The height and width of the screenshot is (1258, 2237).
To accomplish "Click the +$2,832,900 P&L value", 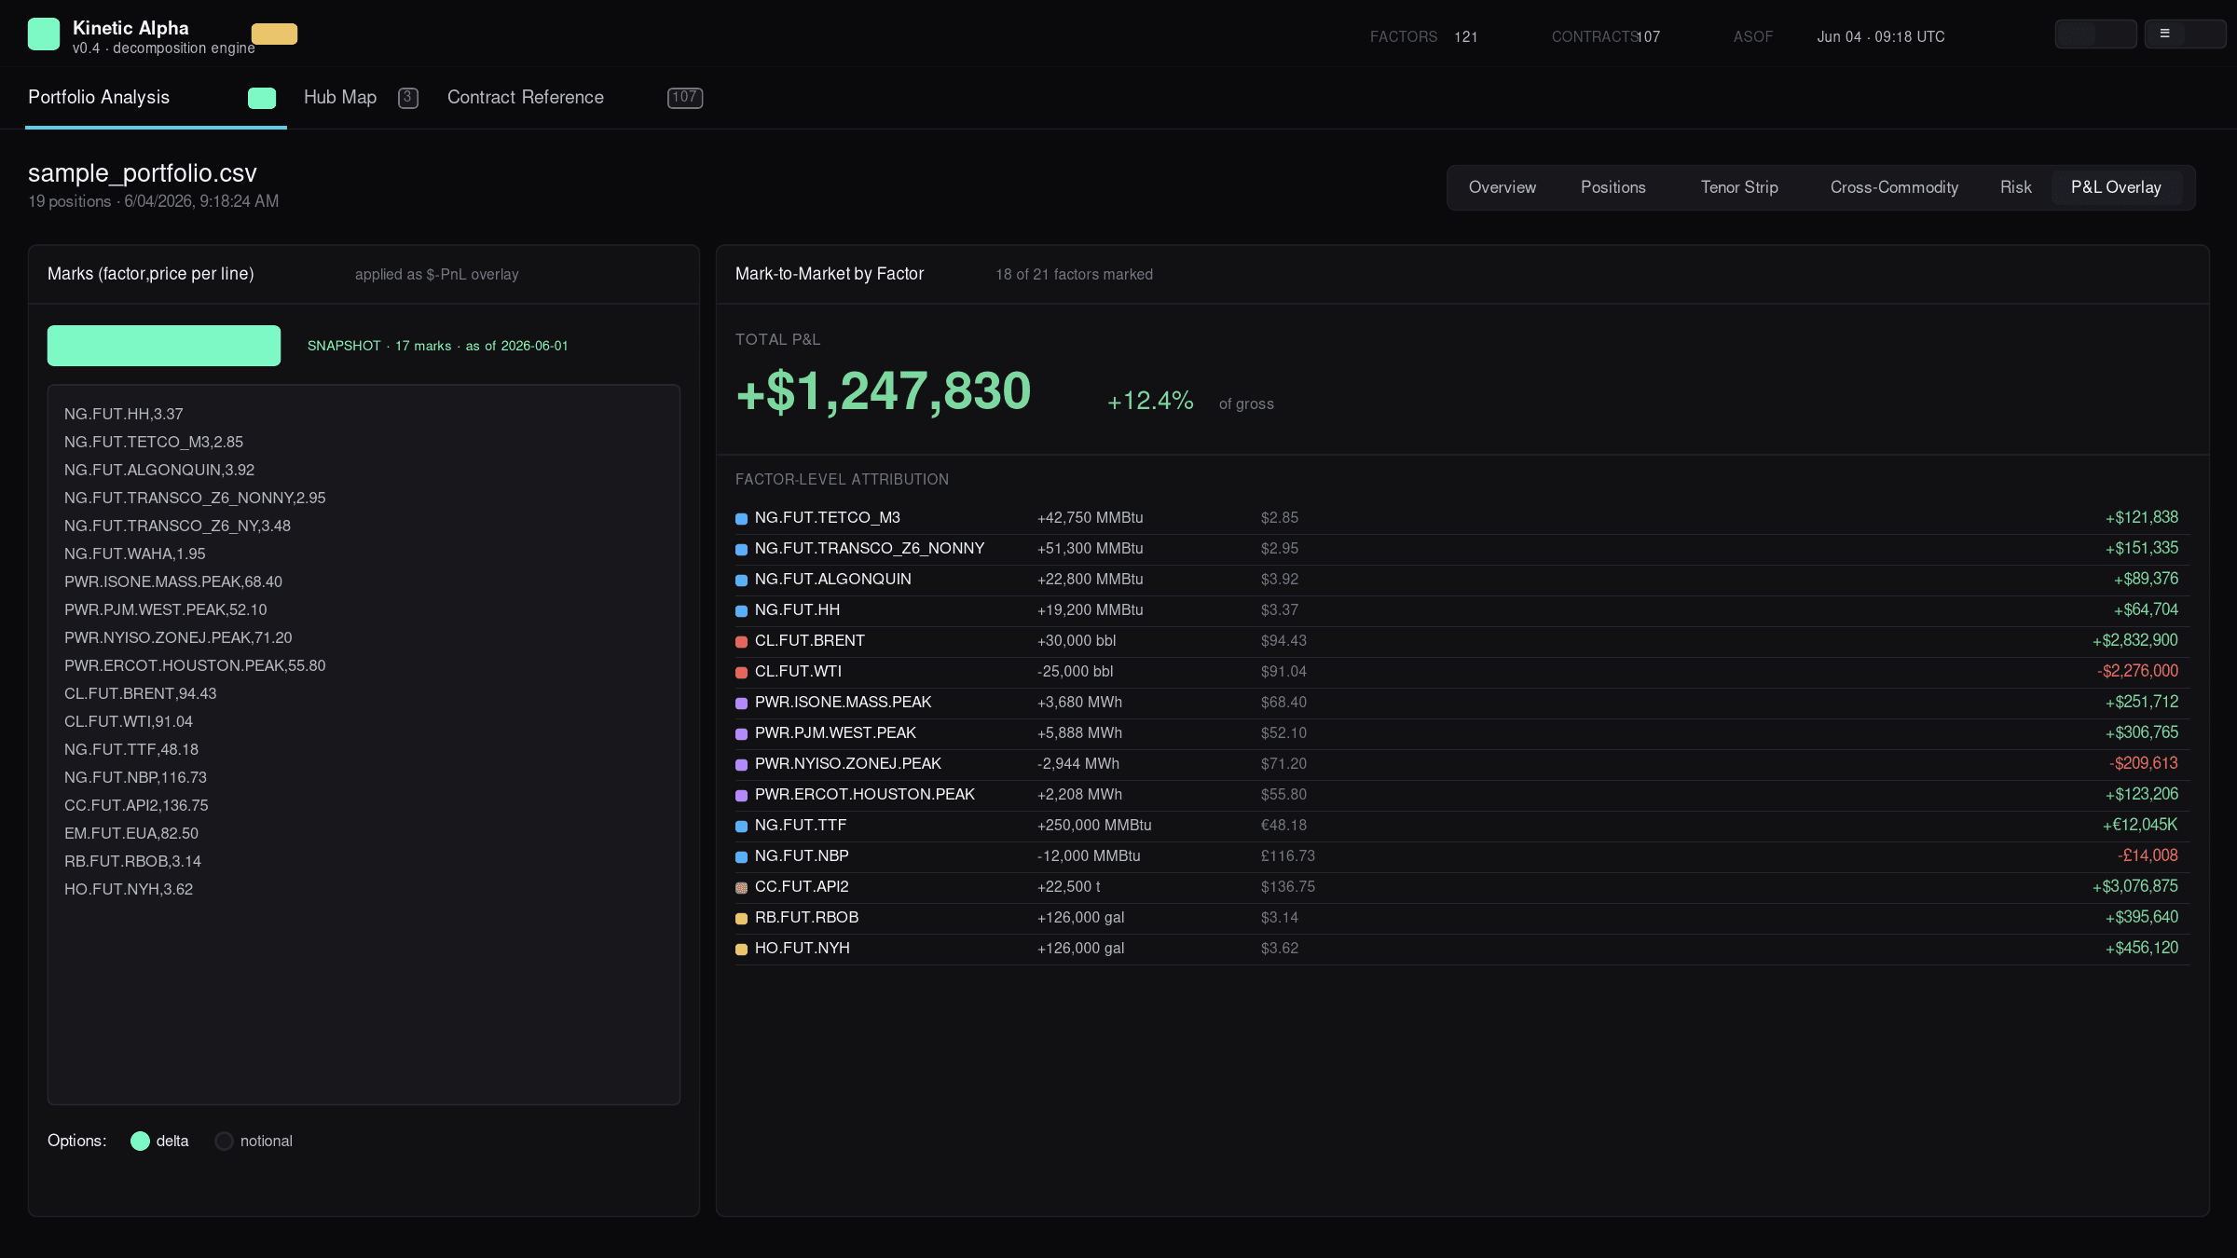I will coord(2135,641).
